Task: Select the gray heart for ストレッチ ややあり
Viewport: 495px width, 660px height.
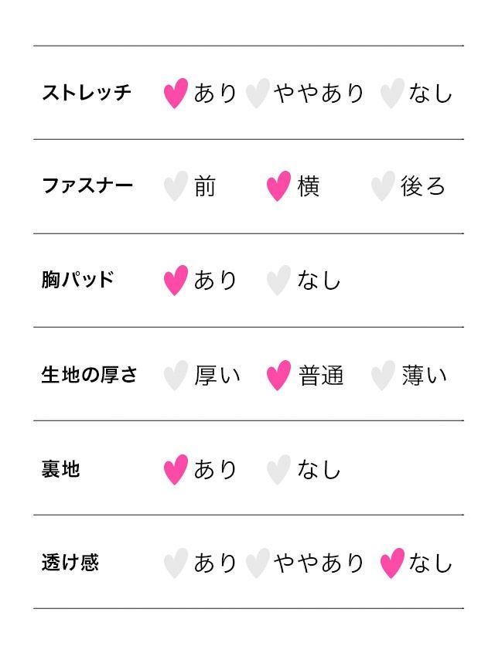Action: tap(257, 93)
